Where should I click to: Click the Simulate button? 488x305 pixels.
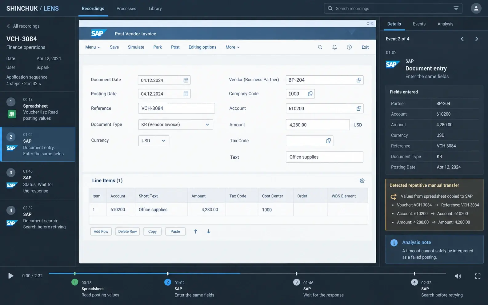(136, 47)
